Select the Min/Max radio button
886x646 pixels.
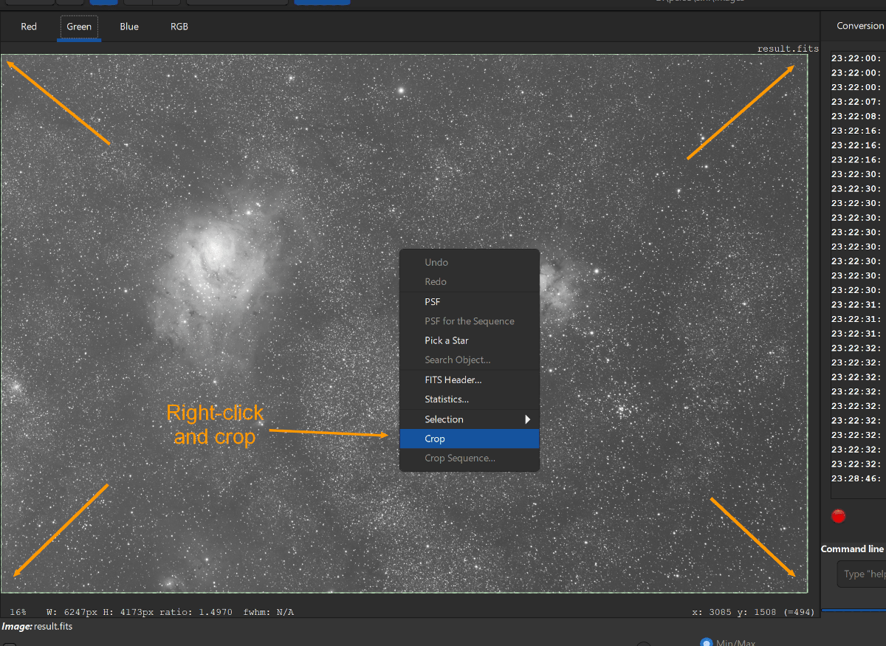click(707, 642)
